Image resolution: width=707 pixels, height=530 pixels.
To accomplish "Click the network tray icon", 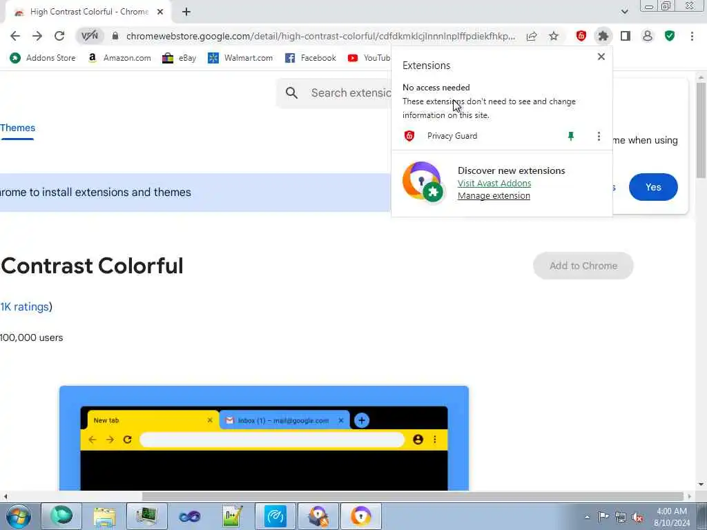I will pyautogui.click(x=621, y=517).
